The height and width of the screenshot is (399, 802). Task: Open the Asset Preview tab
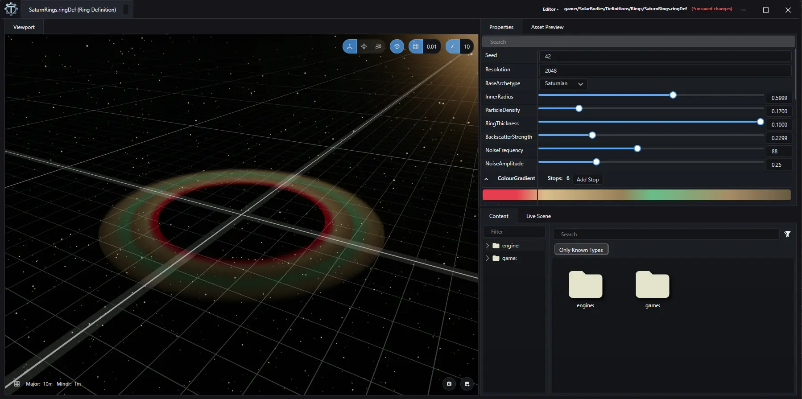[x=547, y=27]
